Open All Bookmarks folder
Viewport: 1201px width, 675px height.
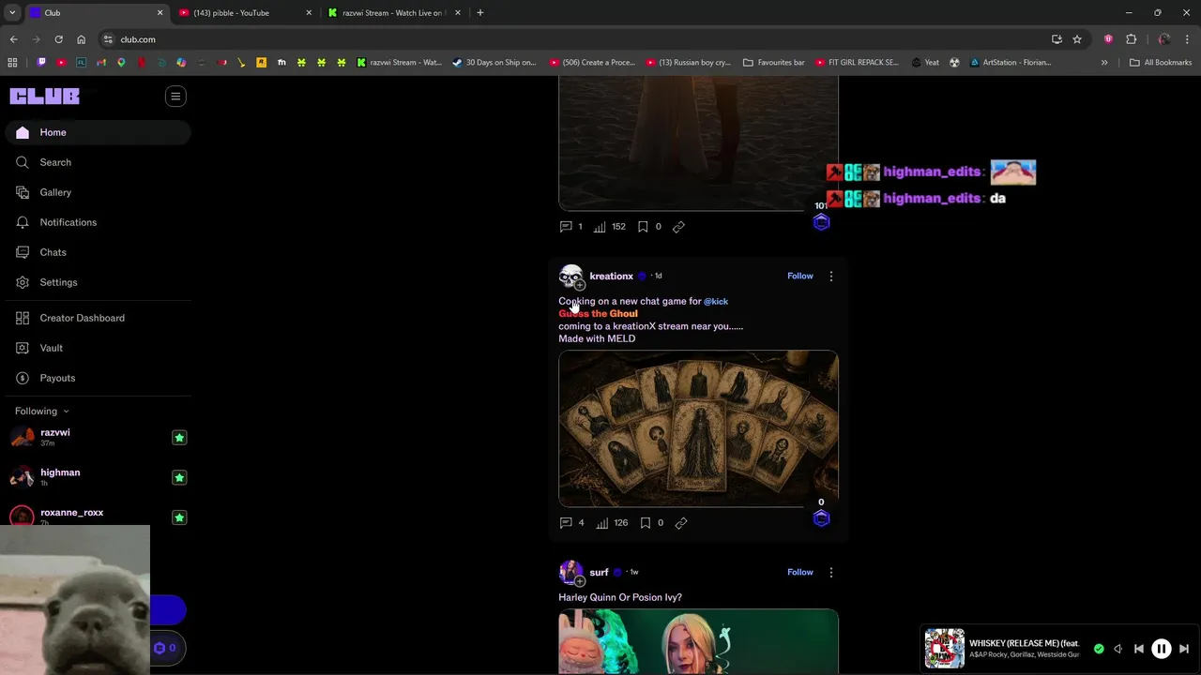1161,63
